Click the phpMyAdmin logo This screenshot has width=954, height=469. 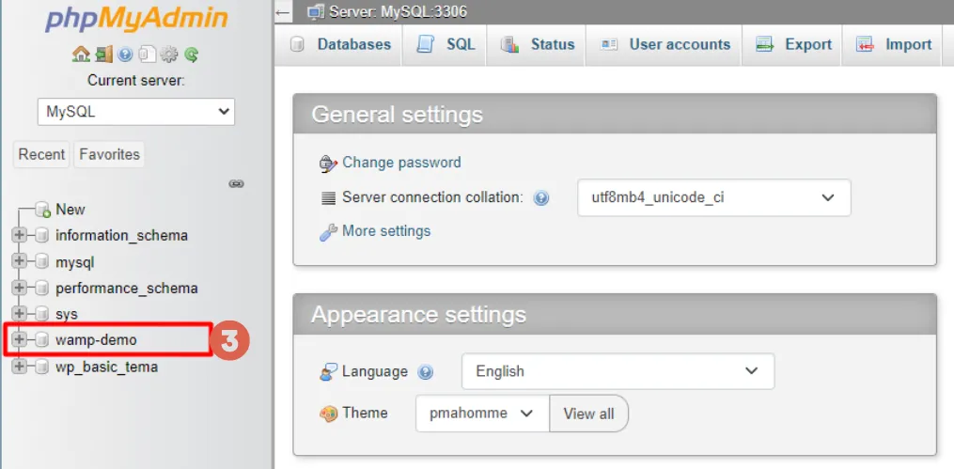[136, 21]
